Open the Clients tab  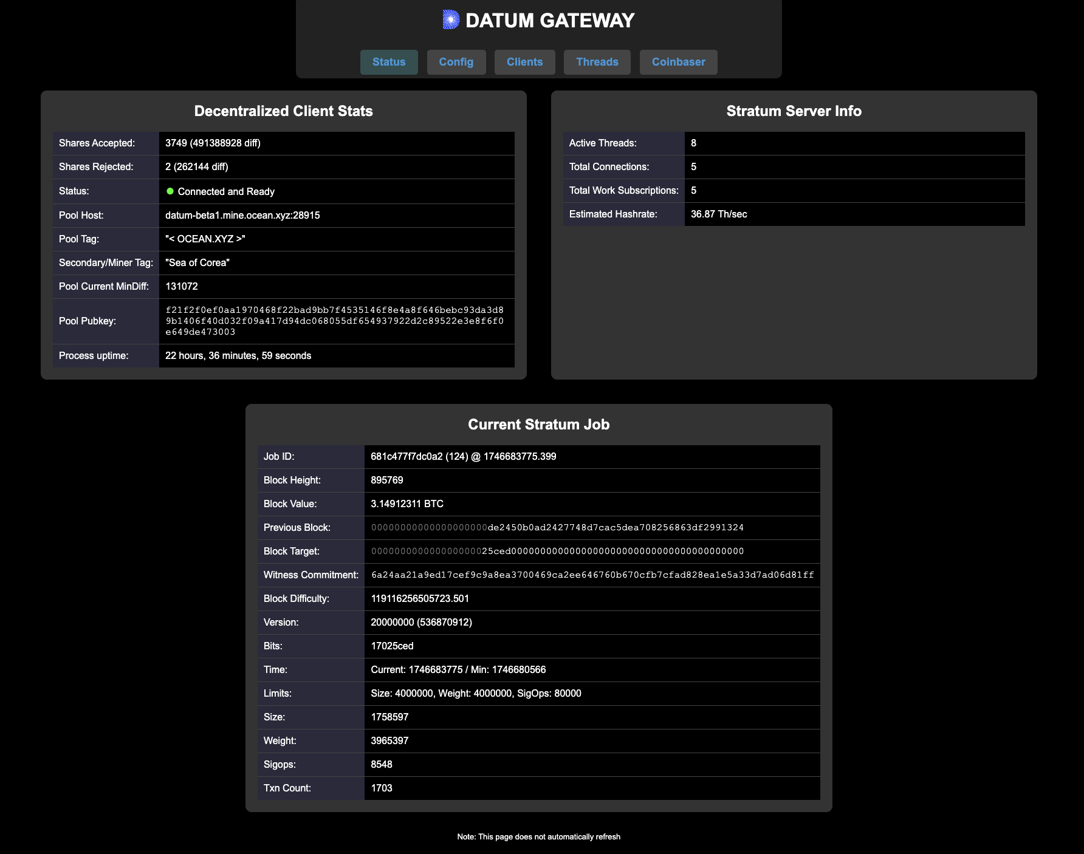[525, 62]
